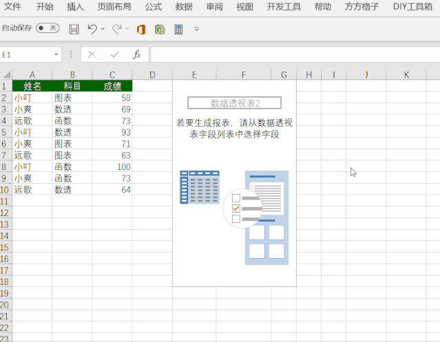Image resolution: width=440 pixels, height=342 pixels.
Task: Click the Save icon in quick access toolbar
Action: click(x=74, y=29)
